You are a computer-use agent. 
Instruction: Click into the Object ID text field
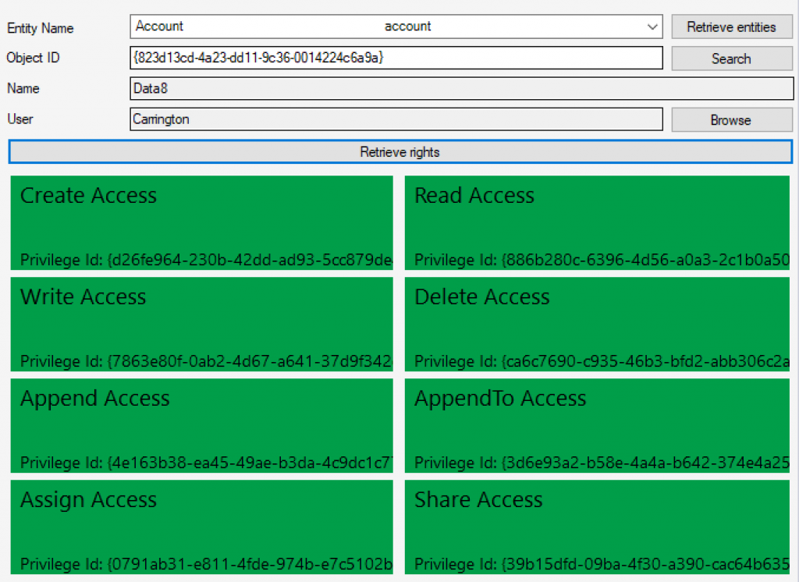point(396,58)
